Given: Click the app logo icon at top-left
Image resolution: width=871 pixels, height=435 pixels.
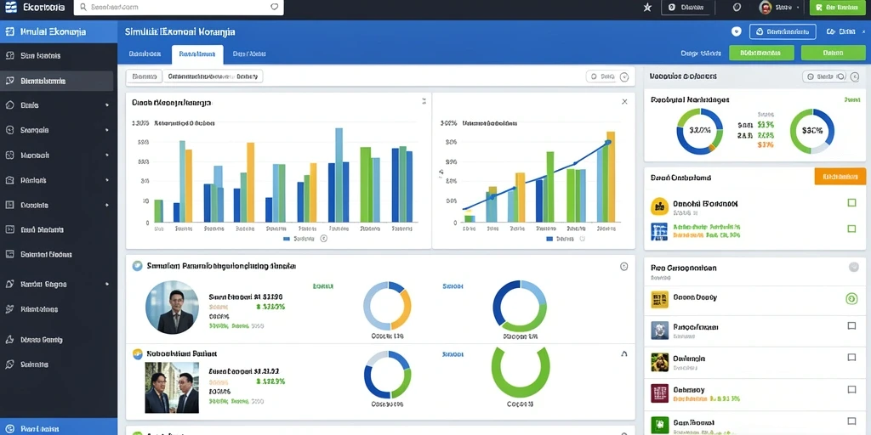Looking at the screenshot, I should 11,7.
